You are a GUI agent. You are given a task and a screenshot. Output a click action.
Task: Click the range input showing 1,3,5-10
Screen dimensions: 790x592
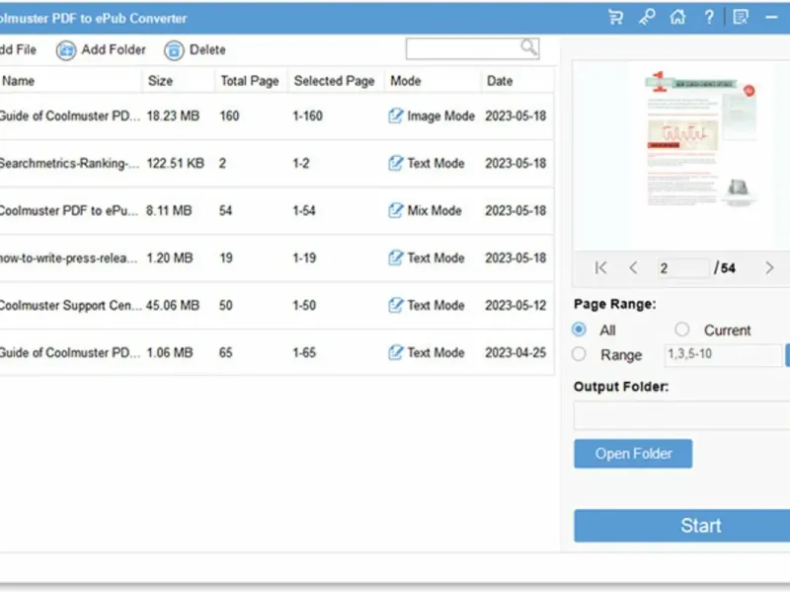point(723,354)
